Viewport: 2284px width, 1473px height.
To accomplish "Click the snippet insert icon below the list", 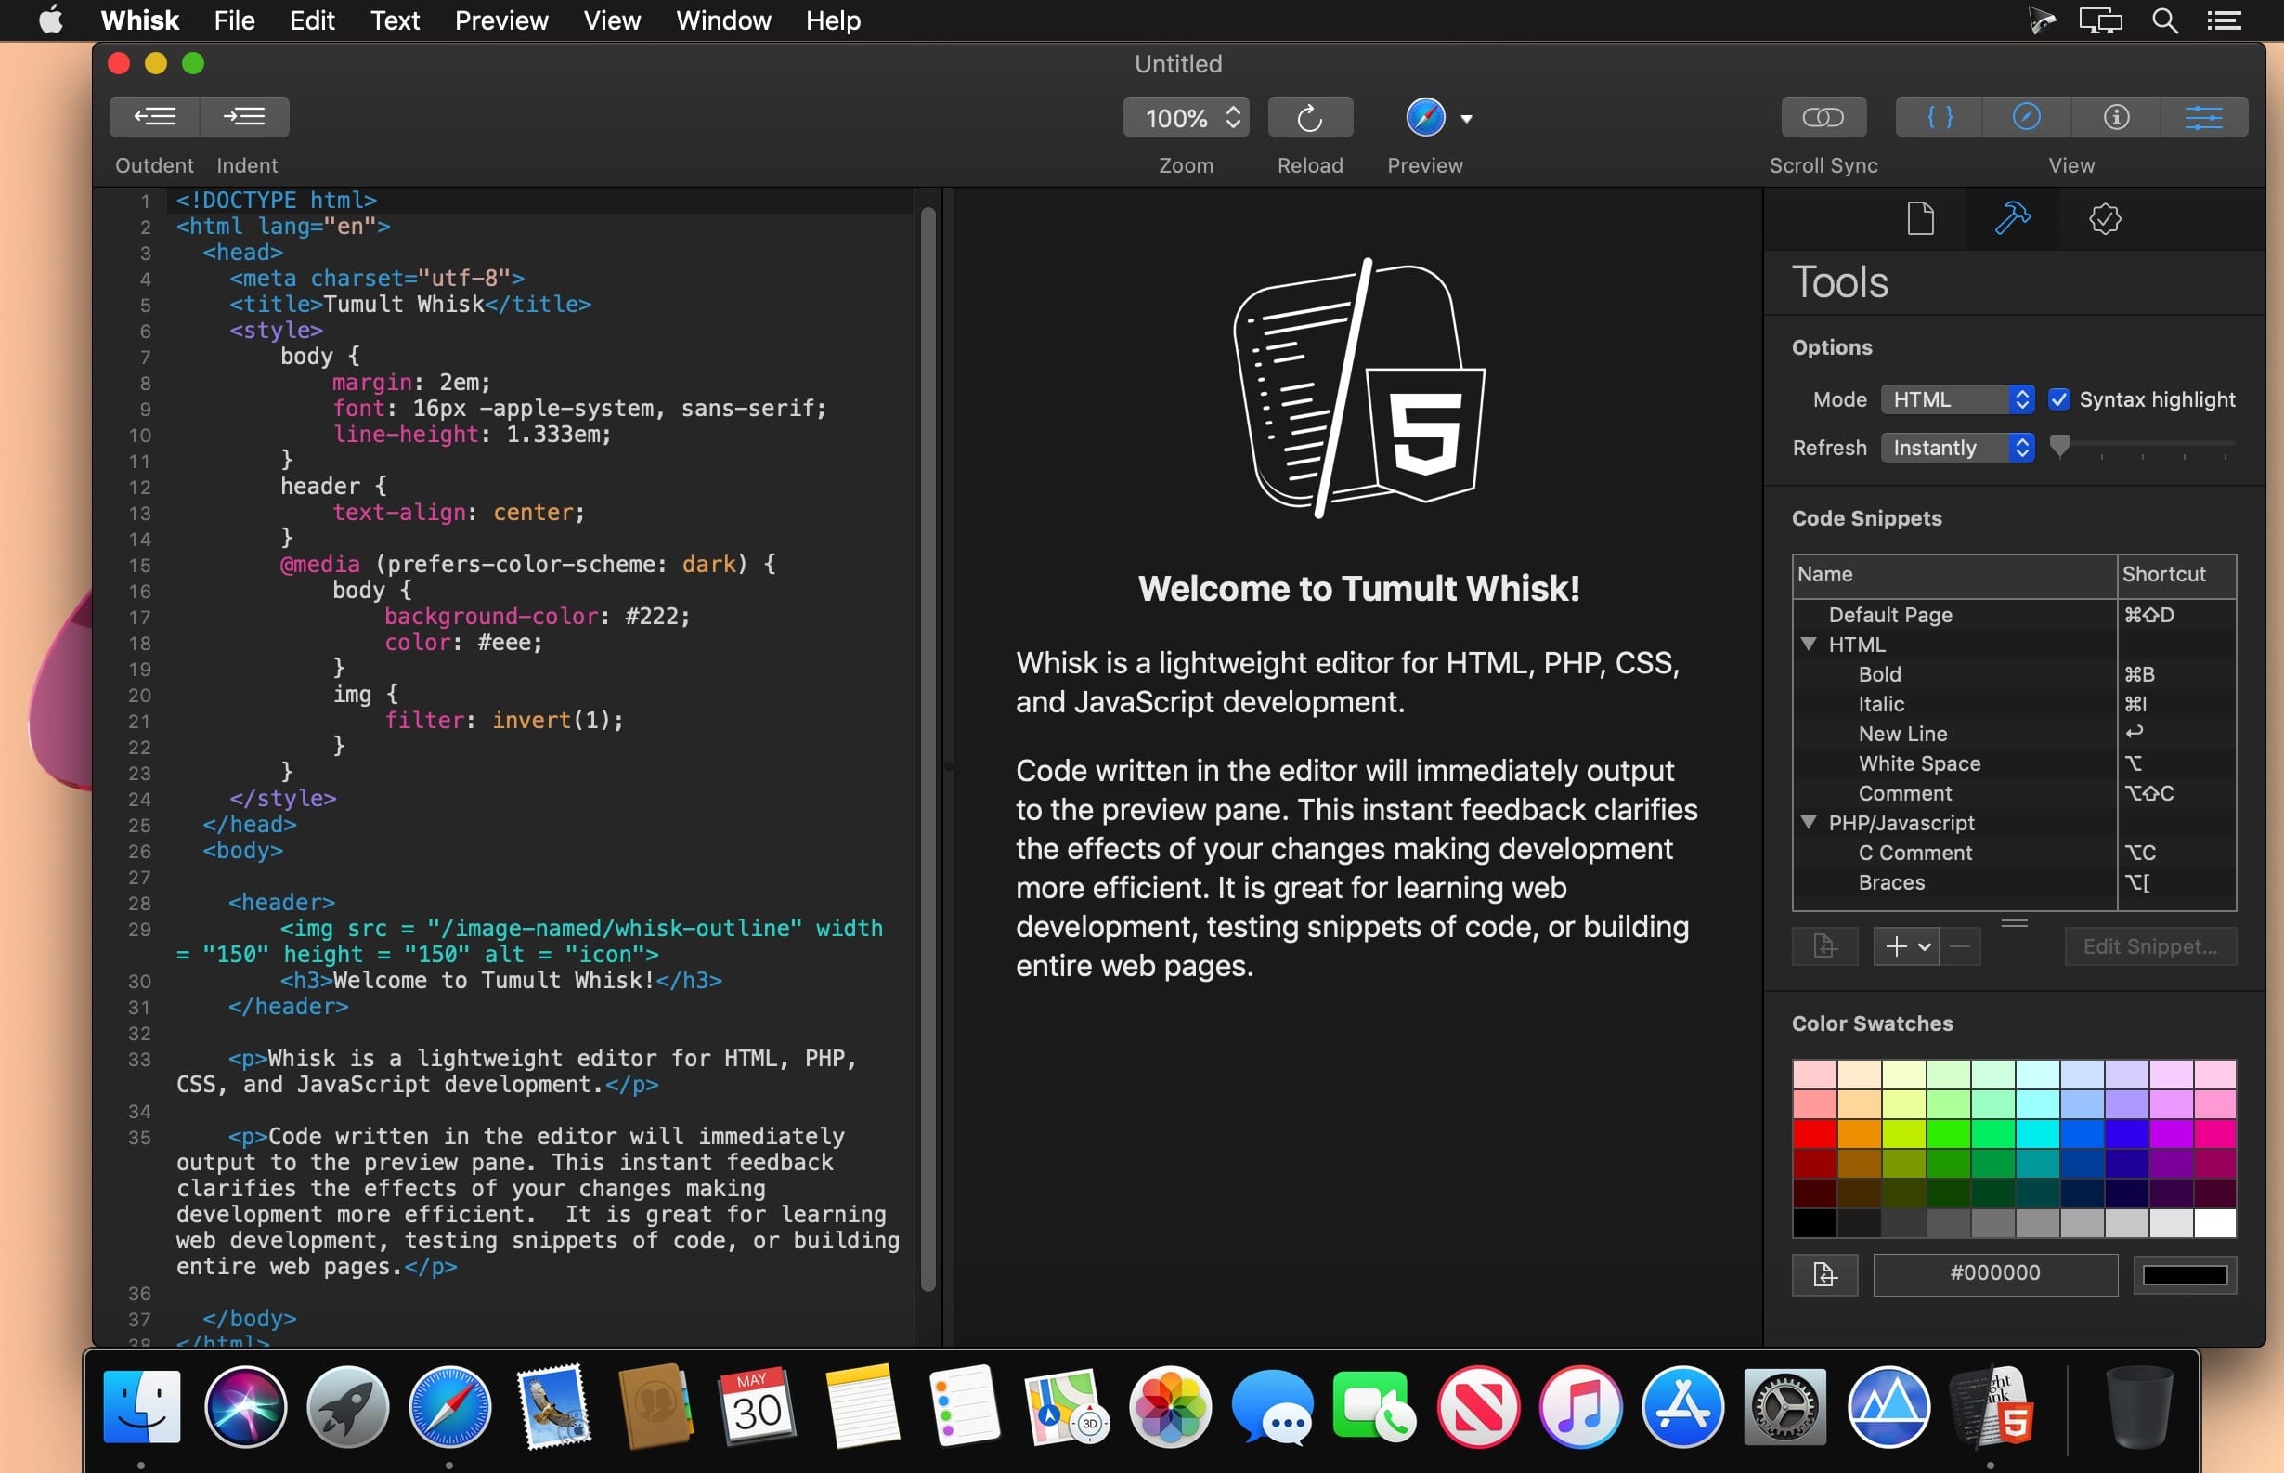I will pyautogui.click(x=1824, y=946).
